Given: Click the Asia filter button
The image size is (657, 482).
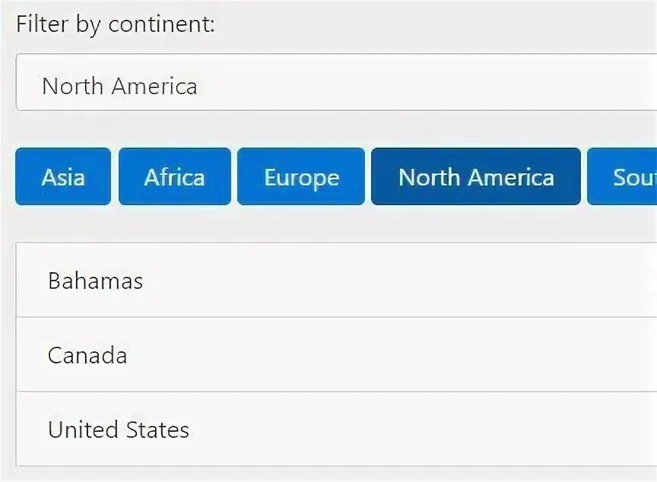Looking at the screenshot, I should [63, 176].
